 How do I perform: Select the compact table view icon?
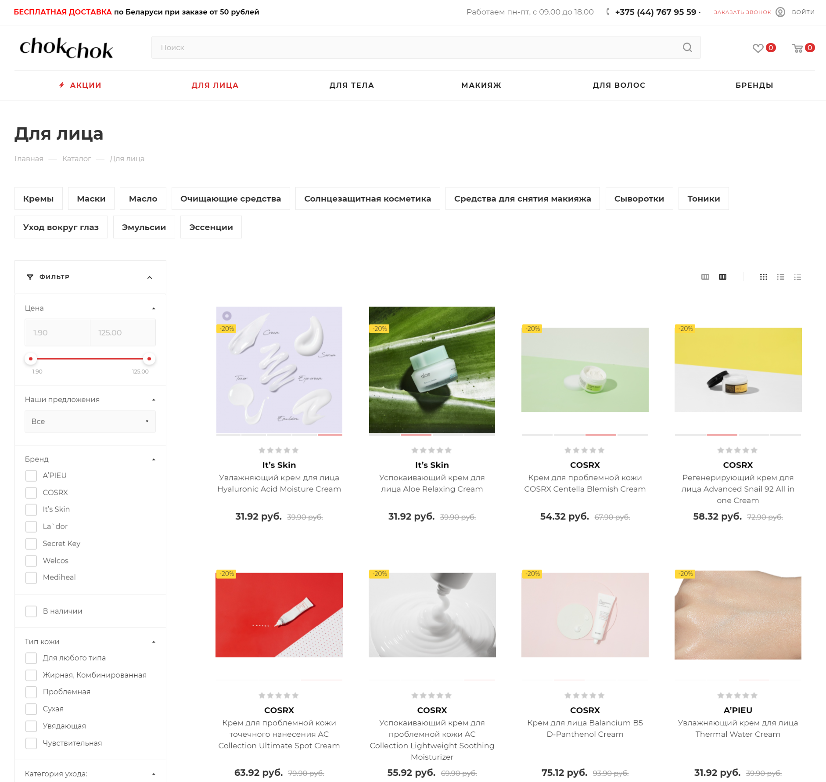797,277
